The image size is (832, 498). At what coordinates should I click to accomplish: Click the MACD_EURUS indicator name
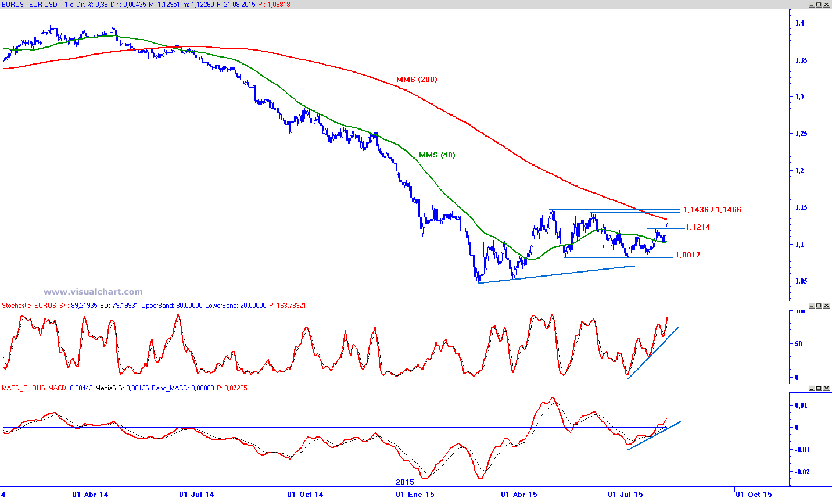point(23,388)
